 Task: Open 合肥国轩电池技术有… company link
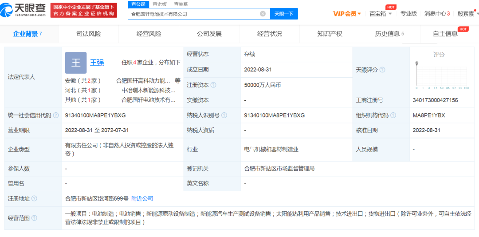(x=149, y=100)
